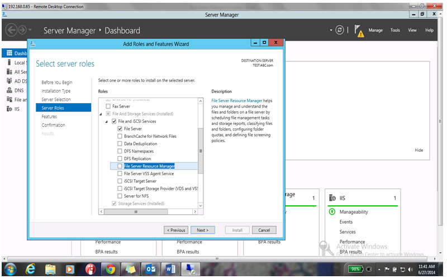
Task: Open File Explorer from the taskbar
Action: (50, 269)
